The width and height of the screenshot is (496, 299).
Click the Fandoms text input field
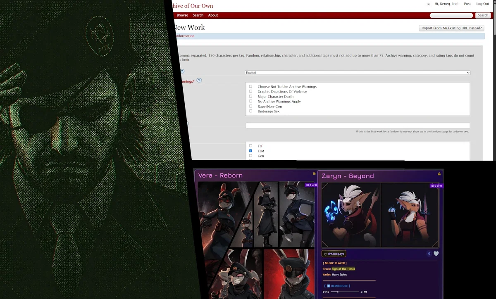point(358,126)
